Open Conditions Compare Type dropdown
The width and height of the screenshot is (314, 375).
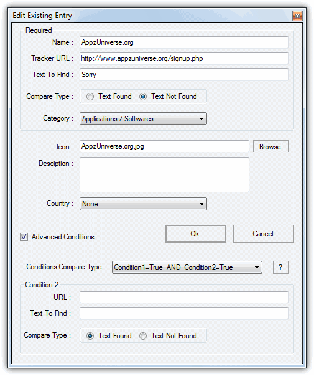coord(187,267)
